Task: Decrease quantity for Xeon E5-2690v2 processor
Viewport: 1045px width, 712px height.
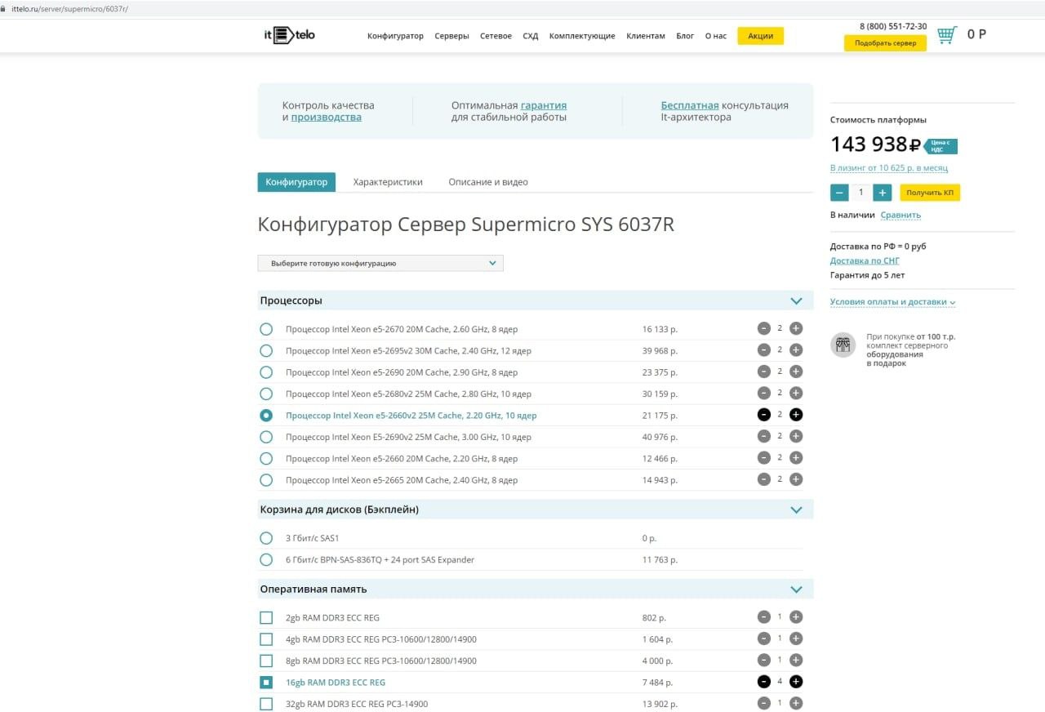Action: pos(764,436)
